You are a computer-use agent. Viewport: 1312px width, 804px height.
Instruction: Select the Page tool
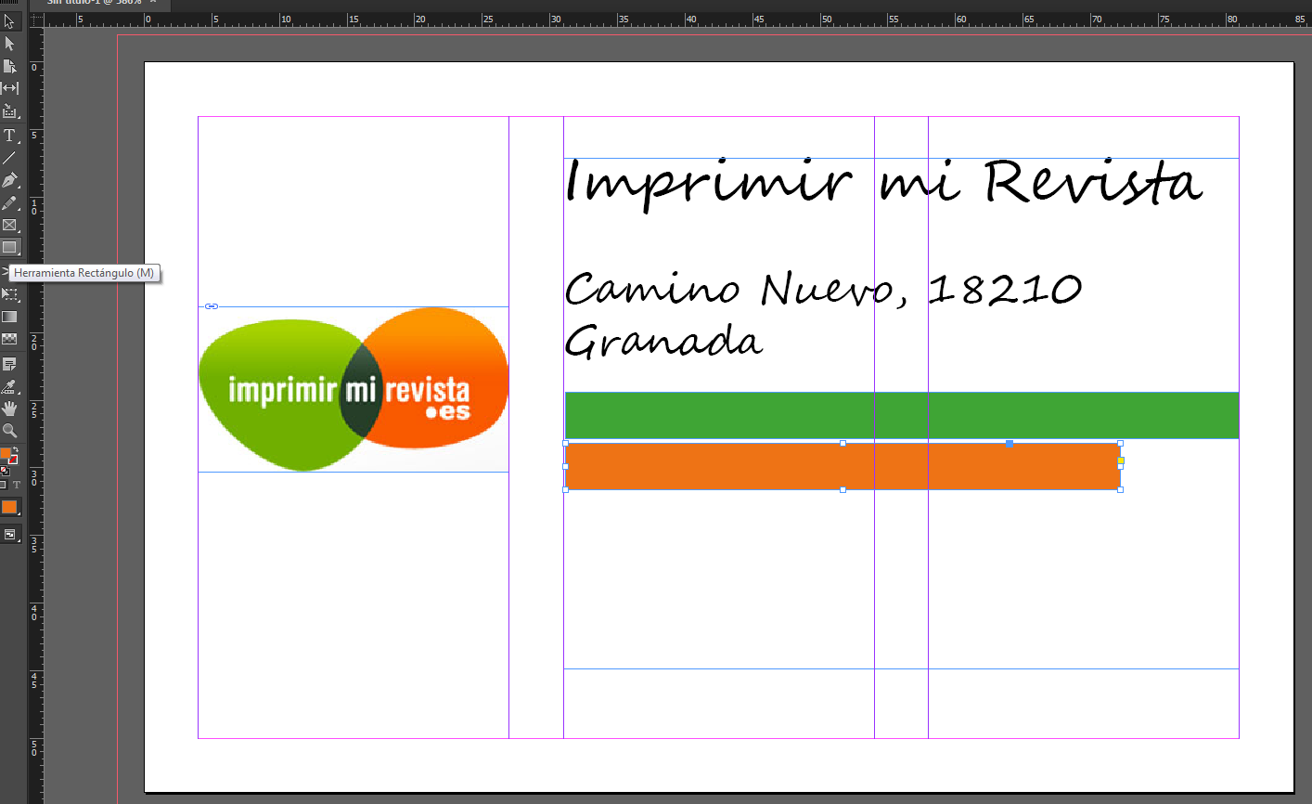click(x=9, y=66)
